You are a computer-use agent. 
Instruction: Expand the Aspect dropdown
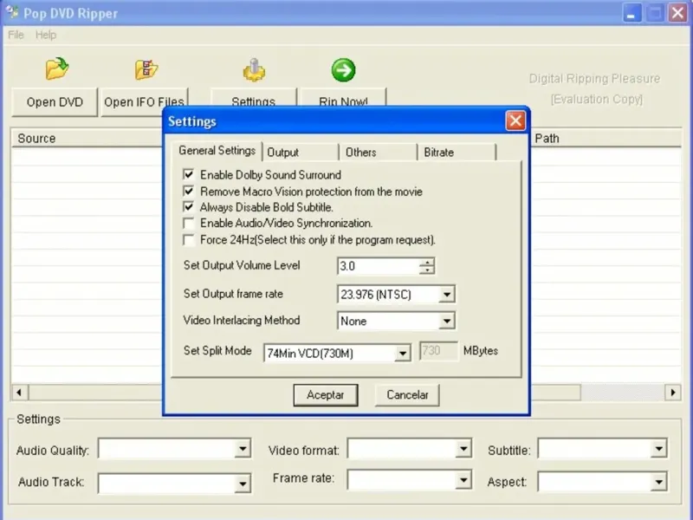pos(658,482)
